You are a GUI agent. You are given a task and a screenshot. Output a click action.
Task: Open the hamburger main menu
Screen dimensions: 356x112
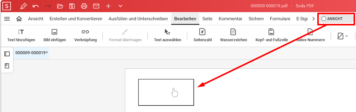[x=7, y=19]
